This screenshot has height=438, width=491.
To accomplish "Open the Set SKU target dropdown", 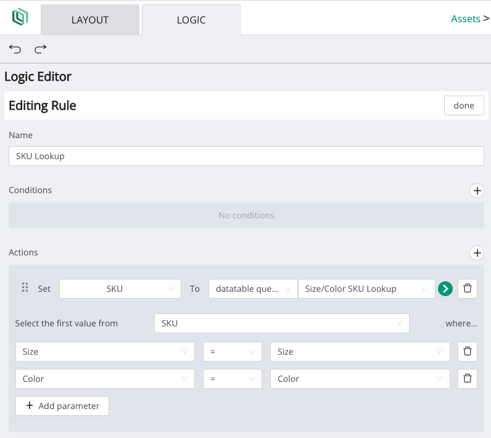I will [120, 289].
